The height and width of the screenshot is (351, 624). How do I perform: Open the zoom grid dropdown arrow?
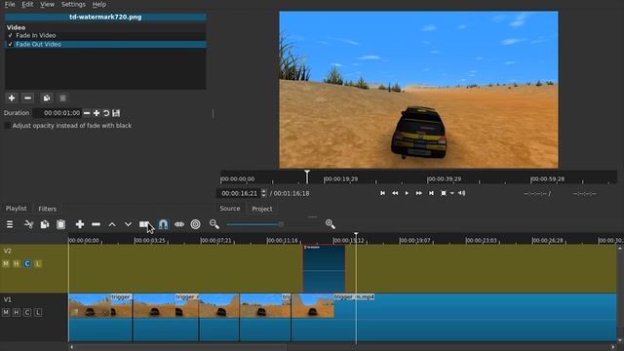(452, 193)
